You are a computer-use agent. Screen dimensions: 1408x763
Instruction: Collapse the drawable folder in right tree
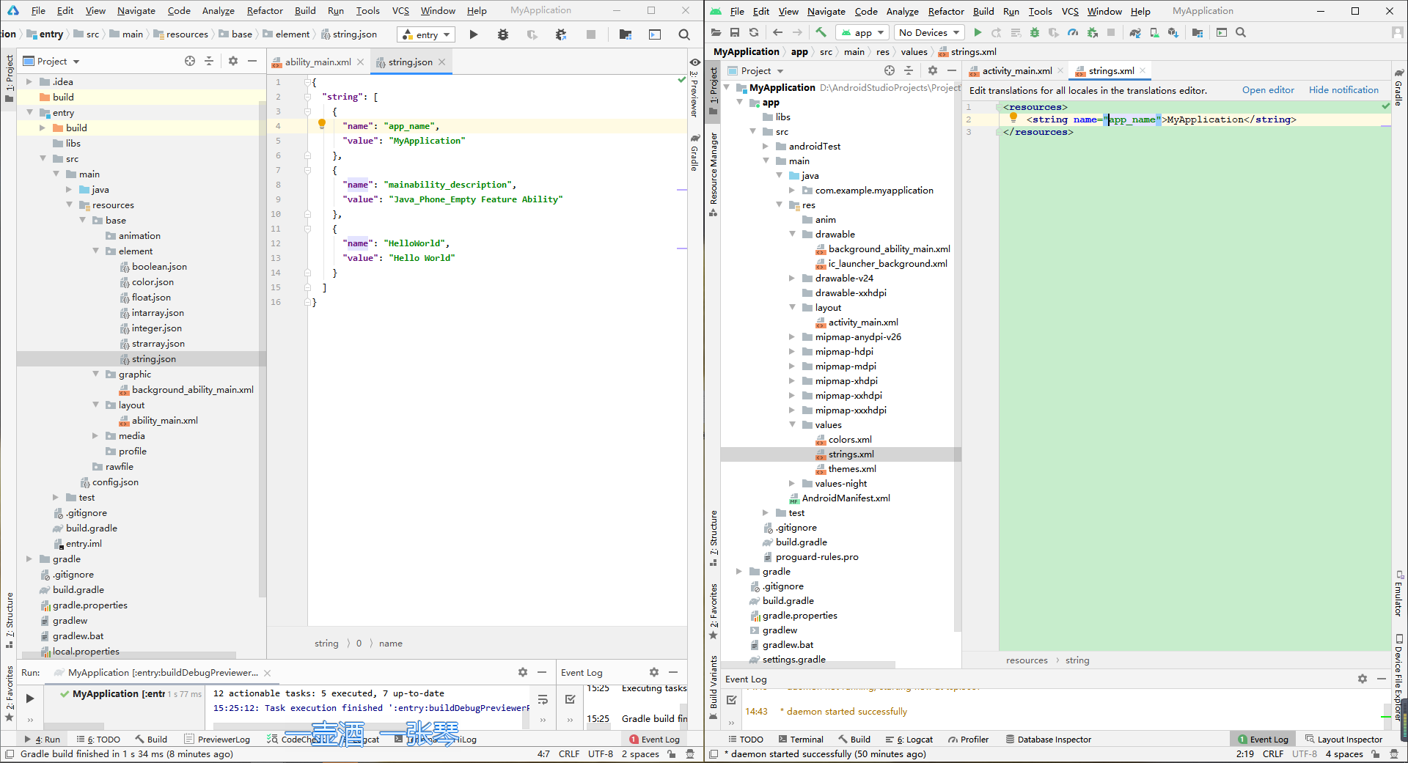pos(793,234)
